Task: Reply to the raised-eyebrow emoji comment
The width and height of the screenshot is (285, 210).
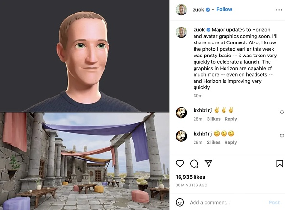Action: point(231,142)
